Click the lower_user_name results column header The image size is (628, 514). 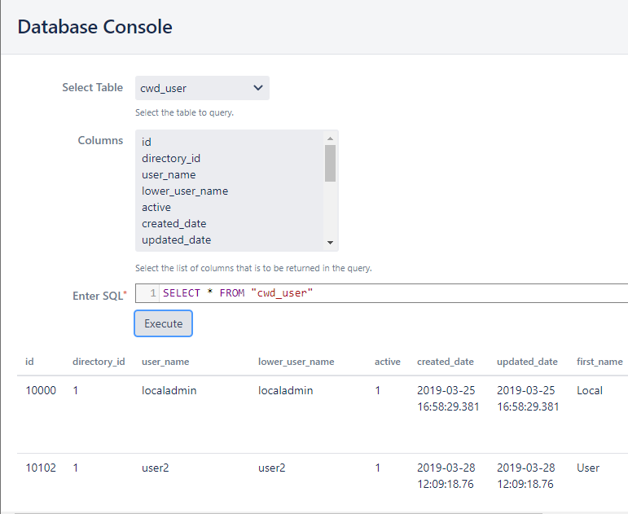(x=296, y=362)
